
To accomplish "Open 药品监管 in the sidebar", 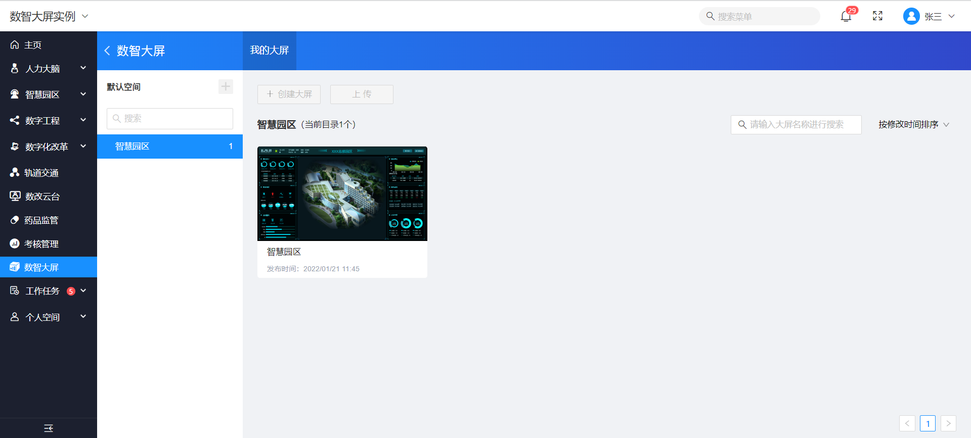I will click(41, 220).
